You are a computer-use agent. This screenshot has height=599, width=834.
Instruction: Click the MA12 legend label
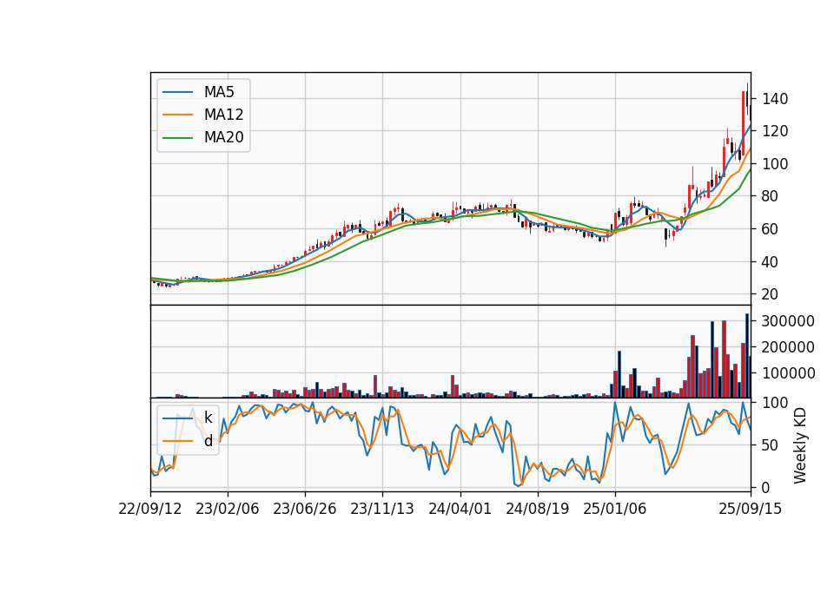pyautogui.click(x=223, y=115)
